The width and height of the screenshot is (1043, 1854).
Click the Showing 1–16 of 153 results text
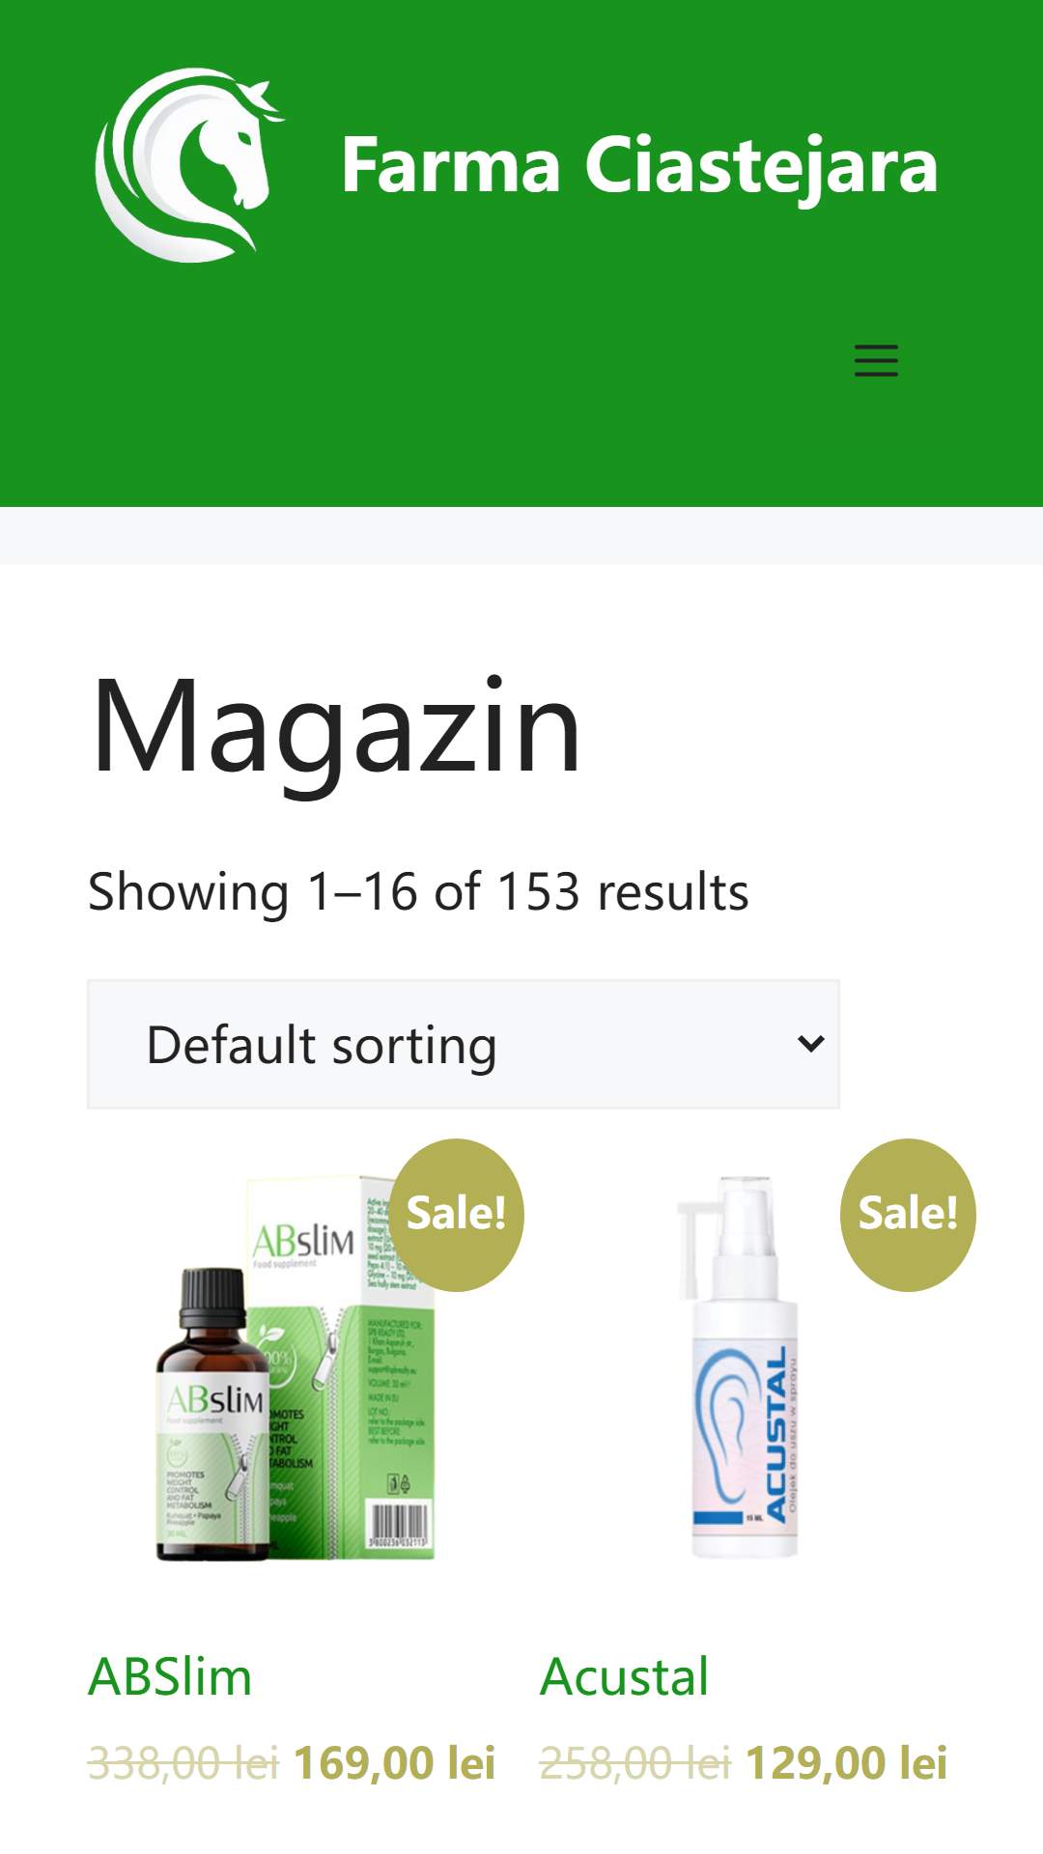pos(418,891)
